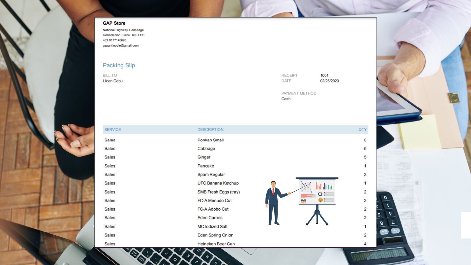Click the quantity 5 for Ponkan Small

tap(365, 140)
